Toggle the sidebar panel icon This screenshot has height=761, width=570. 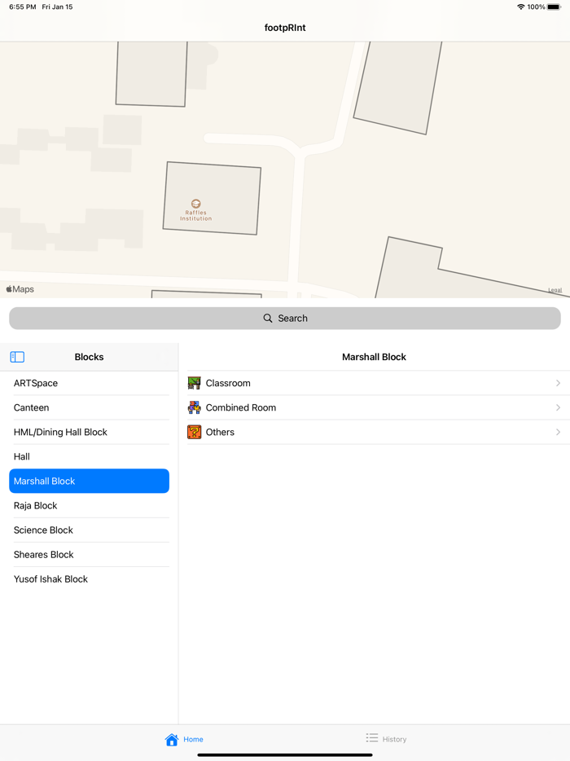(x=17, y=357)
